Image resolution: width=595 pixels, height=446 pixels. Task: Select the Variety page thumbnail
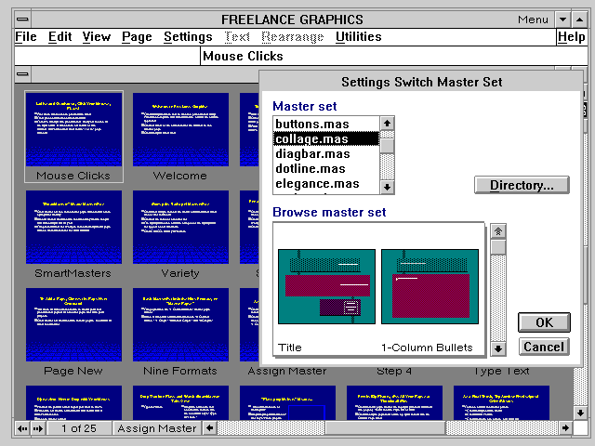coord(180,227)
